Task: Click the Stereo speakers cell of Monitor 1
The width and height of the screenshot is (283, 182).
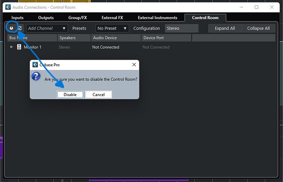Action: tap(64, 47)
